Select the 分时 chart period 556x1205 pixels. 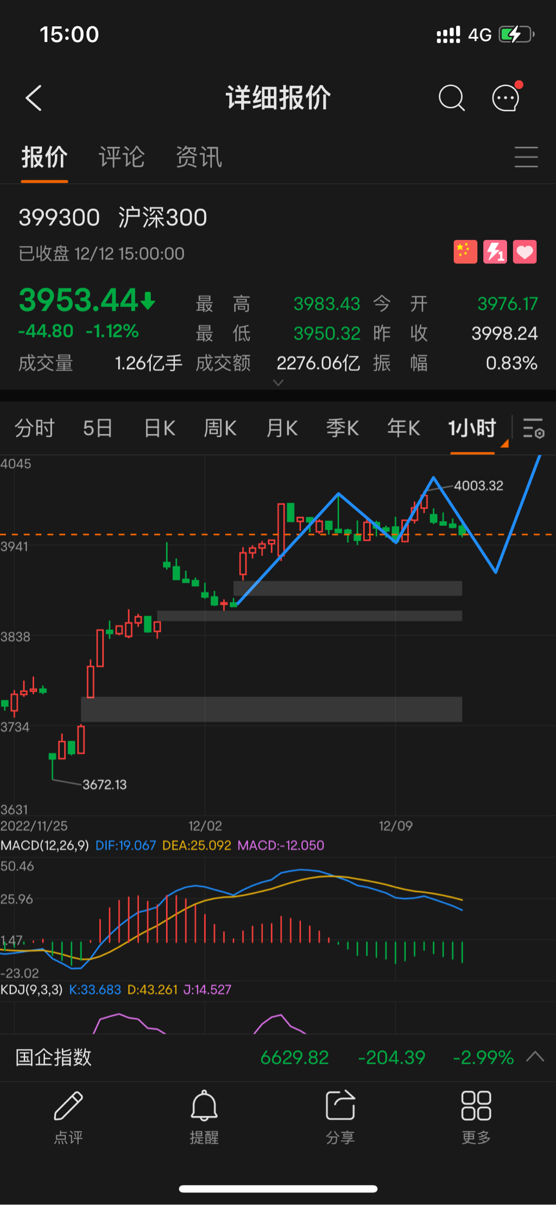(35, 428)
